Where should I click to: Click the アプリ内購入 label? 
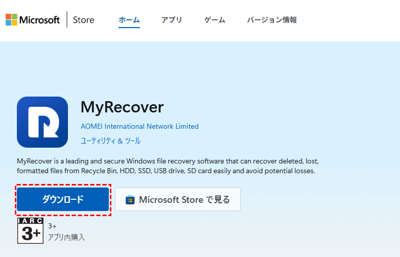(66, 237)
